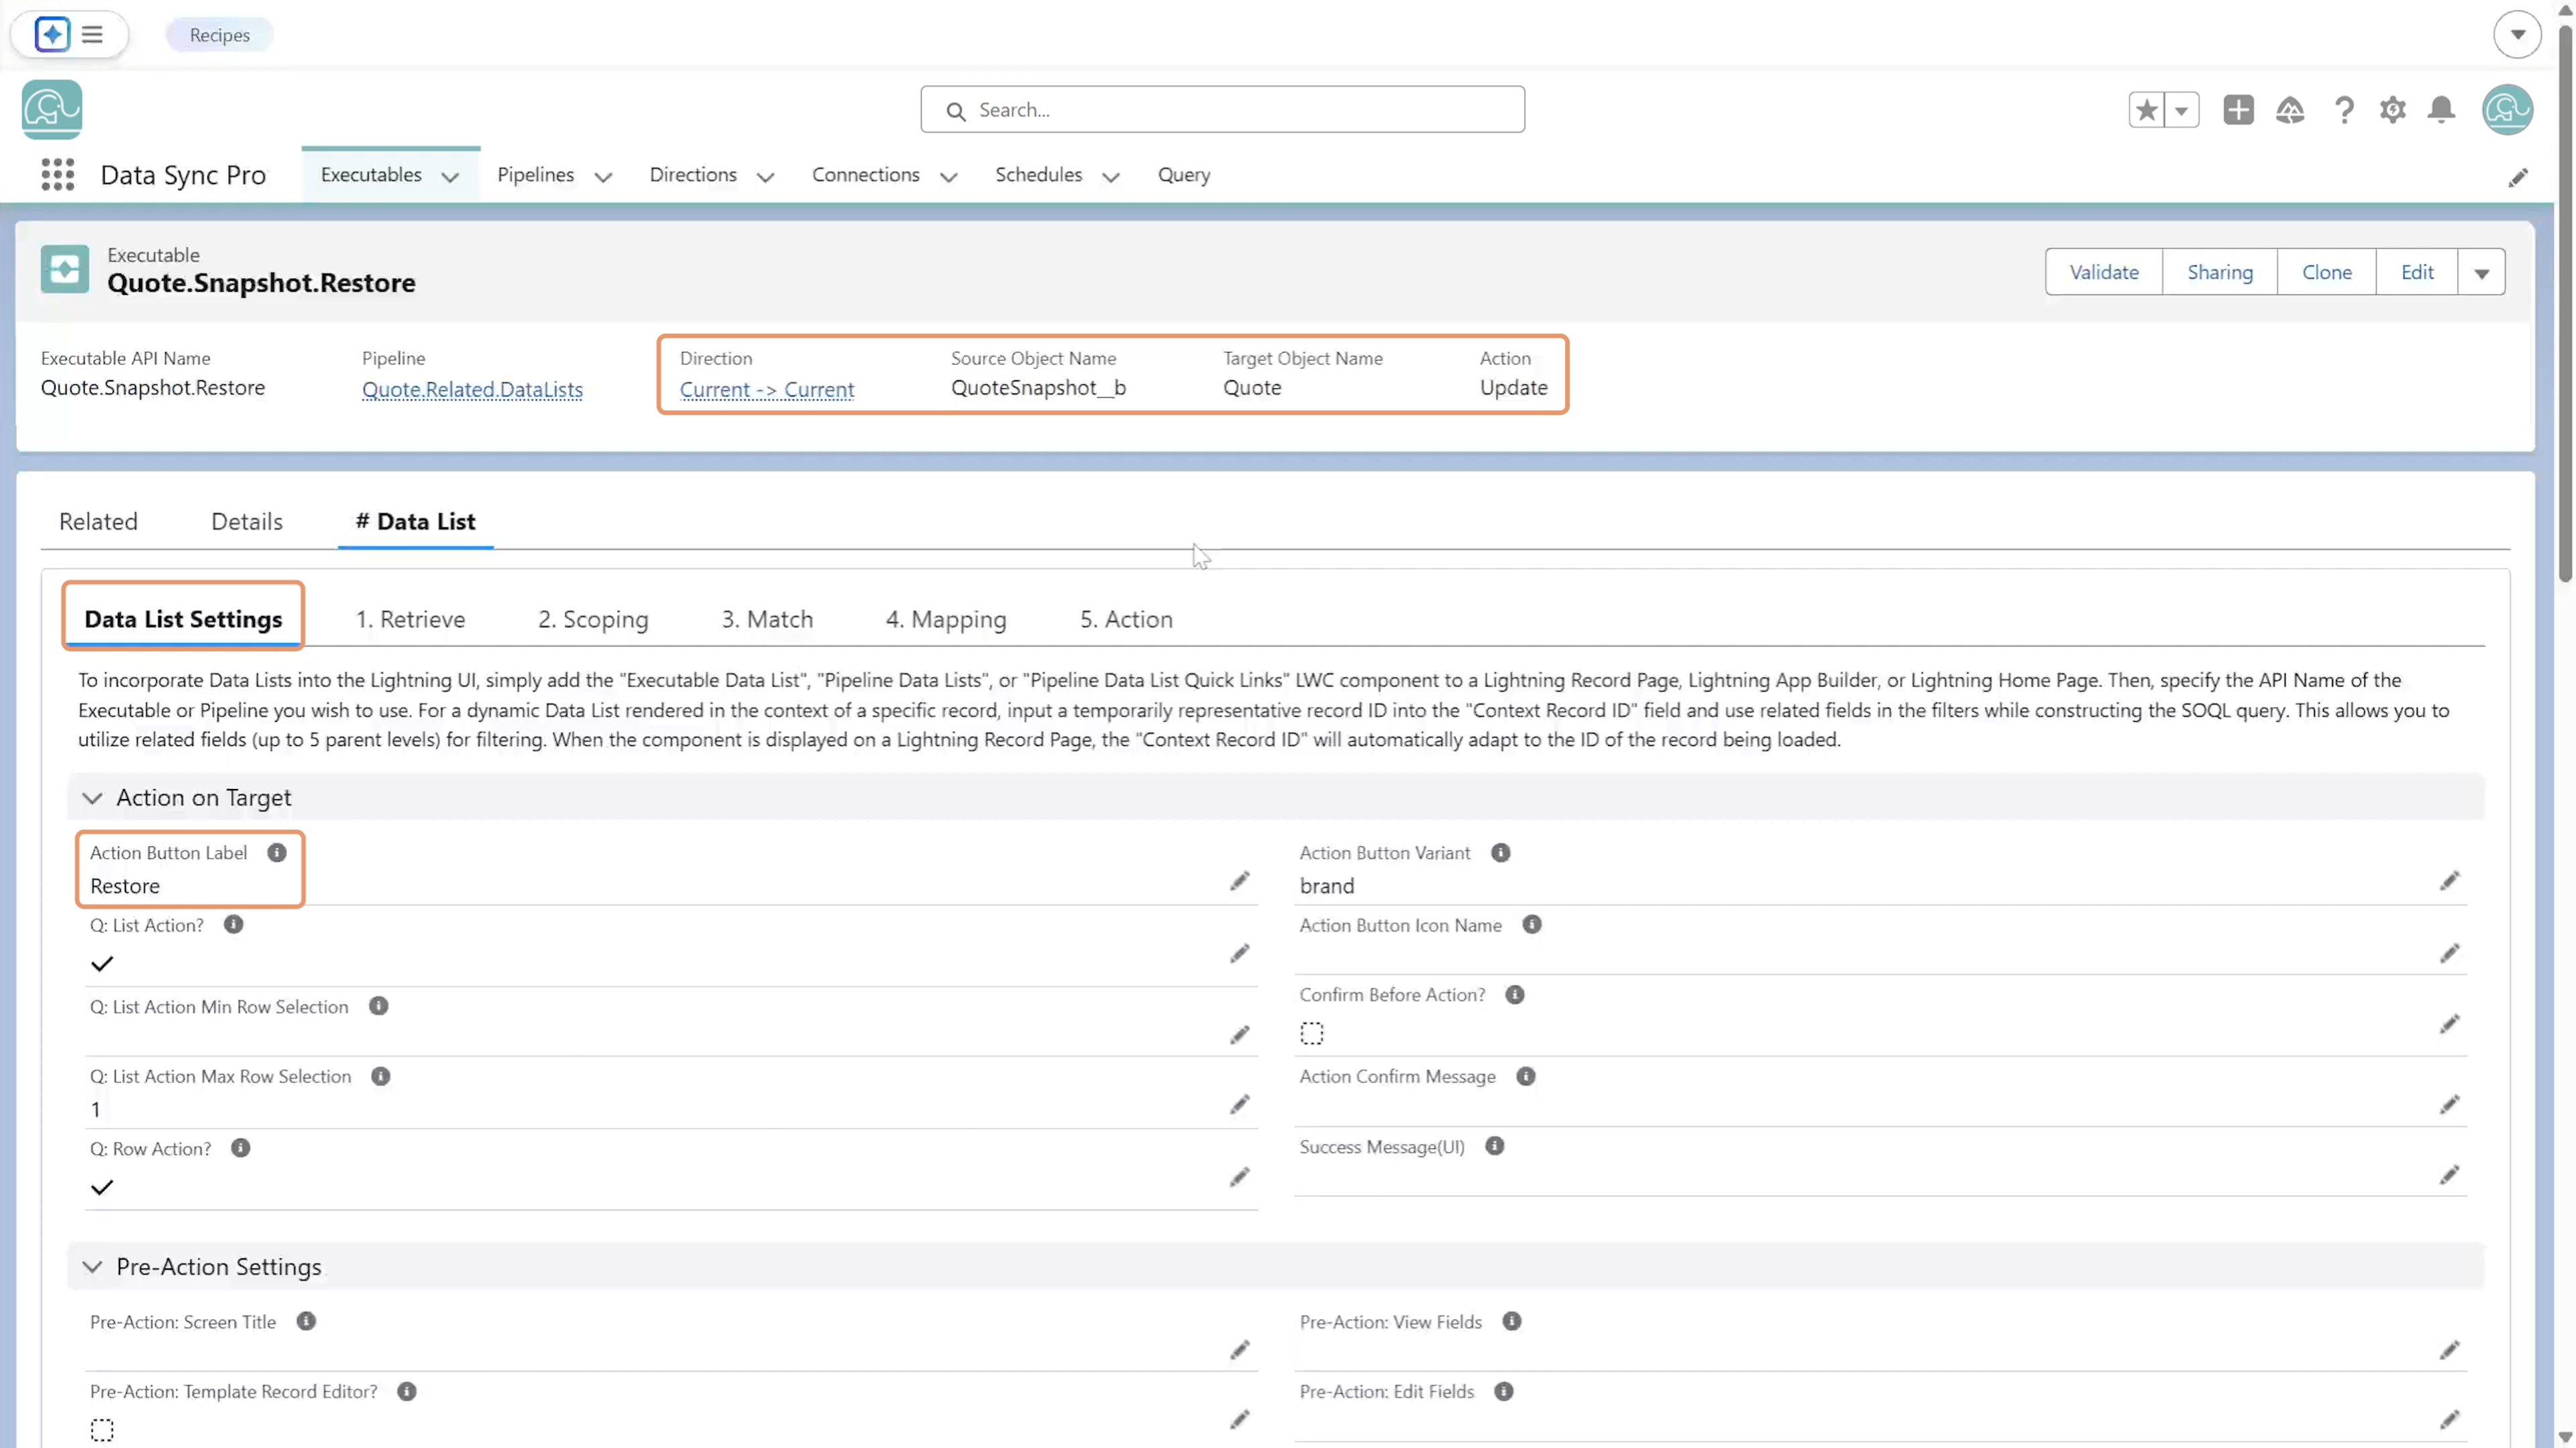Show info for Q: List Action?
This screenshot has height=1448, width=2576.
[233, 924]
